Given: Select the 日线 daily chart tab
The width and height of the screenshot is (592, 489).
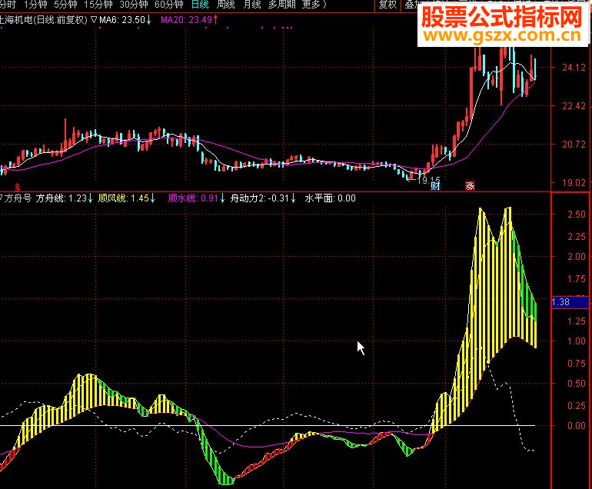Looking at the screenshot, I should (200, 5).
